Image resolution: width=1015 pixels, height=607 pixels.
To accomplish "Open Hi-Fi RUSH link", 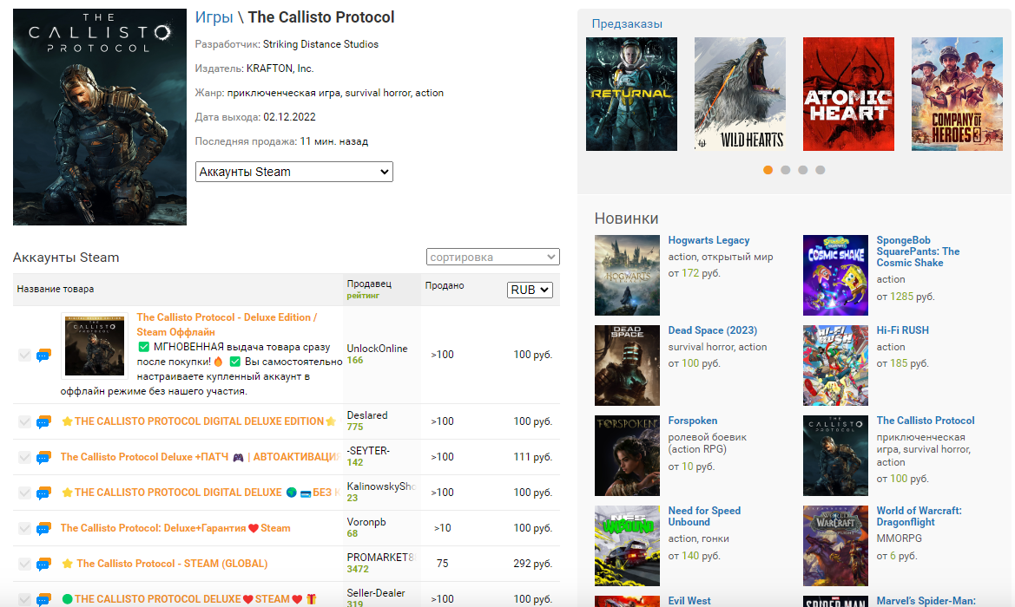I will (902, 330).
